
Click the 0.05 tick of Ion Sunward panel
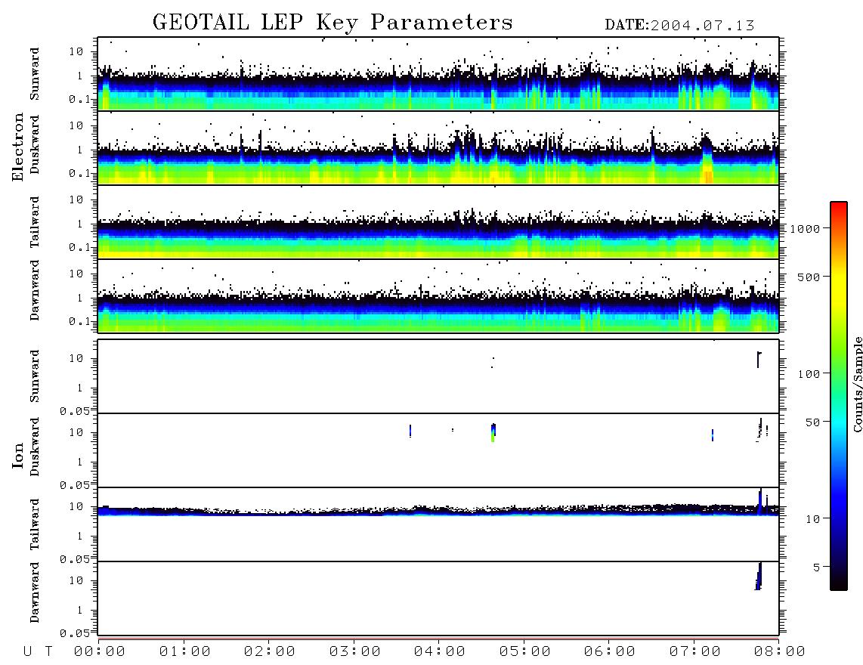coord(74,411)
